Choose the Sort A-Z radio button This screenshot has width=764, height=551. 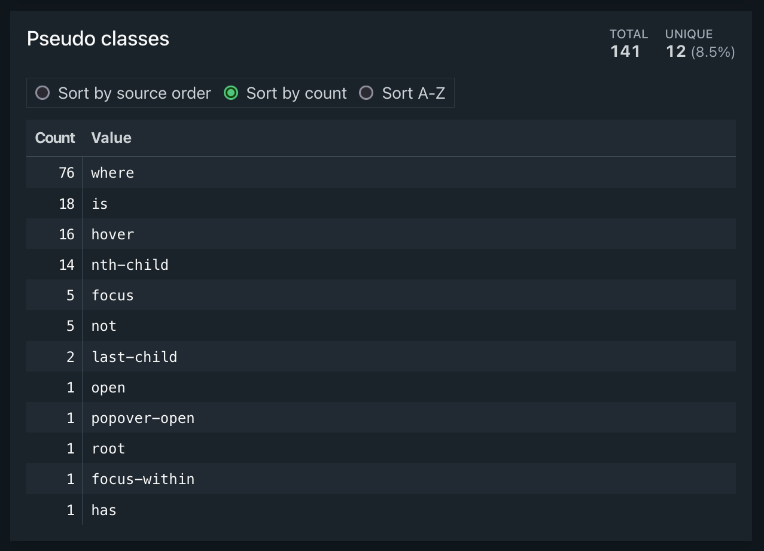coord(366,93)
